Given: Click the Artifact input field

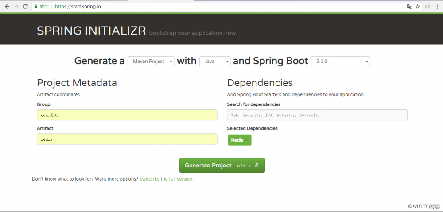Looking at the screenshot, I should pyautogui.click(x=127, y=139).
